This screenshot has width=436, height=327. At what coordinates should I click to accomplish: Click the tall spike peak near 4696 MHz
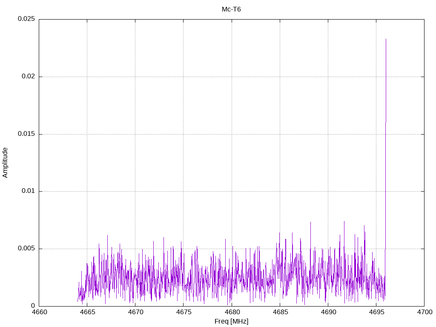pyautogui.click(x=386, y=40)
